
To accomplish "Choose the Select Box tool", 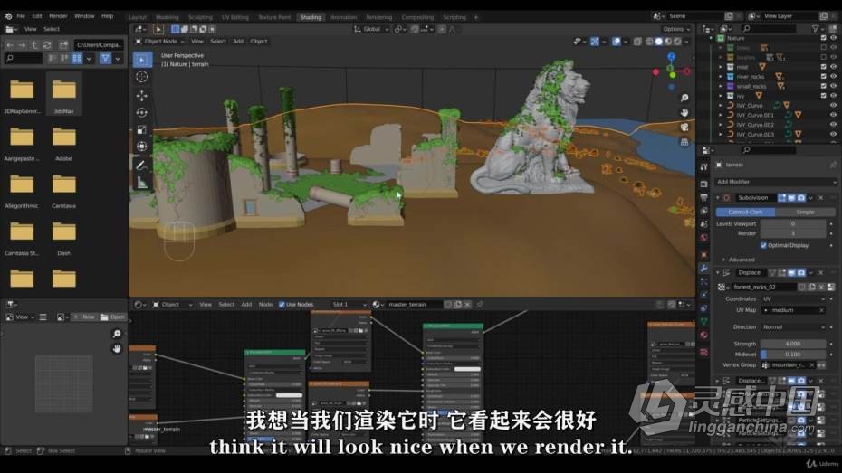I will click(142, 60).
